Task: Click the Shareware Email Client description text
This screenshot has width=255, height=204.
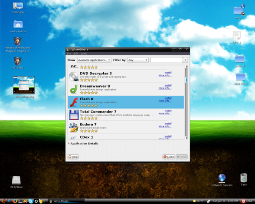Action: pyautogui.click(x=93, y=128)
